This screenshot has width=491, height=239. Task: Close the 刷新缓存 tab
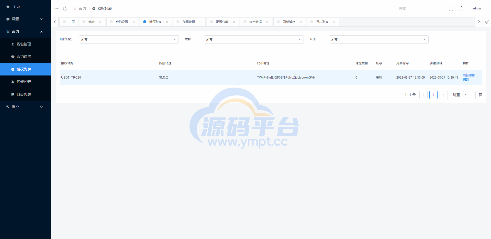301,22
